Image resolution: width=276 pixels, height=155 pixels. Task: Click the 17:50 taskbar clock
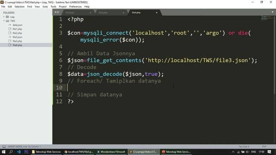click(x=261, y=152)
